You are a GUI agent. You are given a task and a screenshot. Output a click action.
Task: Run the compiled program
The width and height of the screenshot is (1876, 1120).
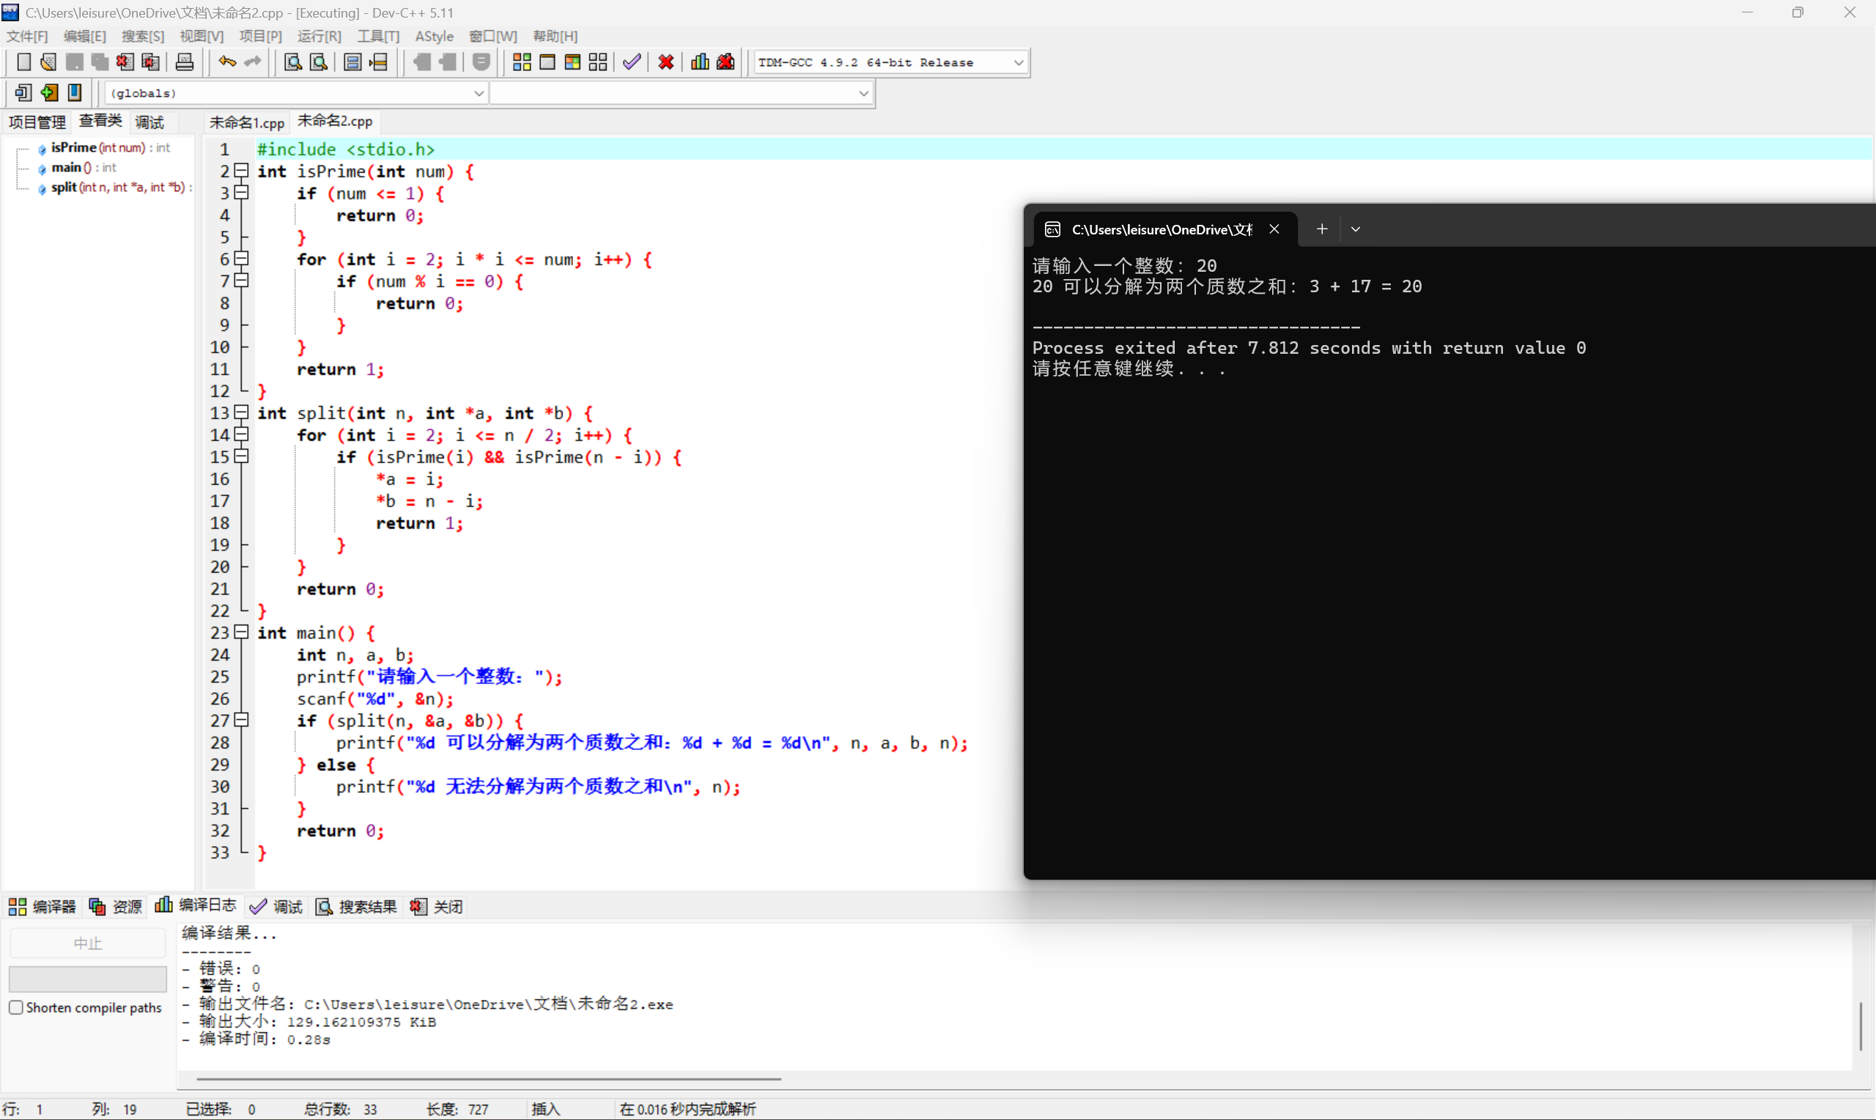(547, 62)
